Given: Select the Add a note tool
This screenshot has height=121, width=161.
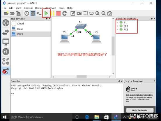Looking at the screenshot, I should tap(73, 13).
